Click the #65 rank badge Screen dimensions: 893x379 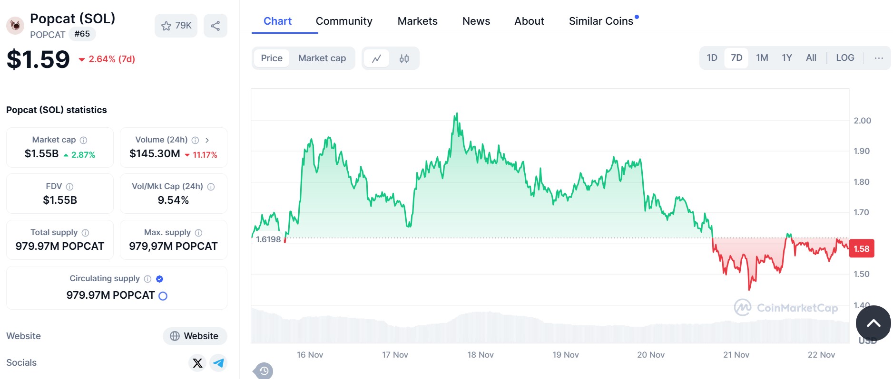pos(82,34)
